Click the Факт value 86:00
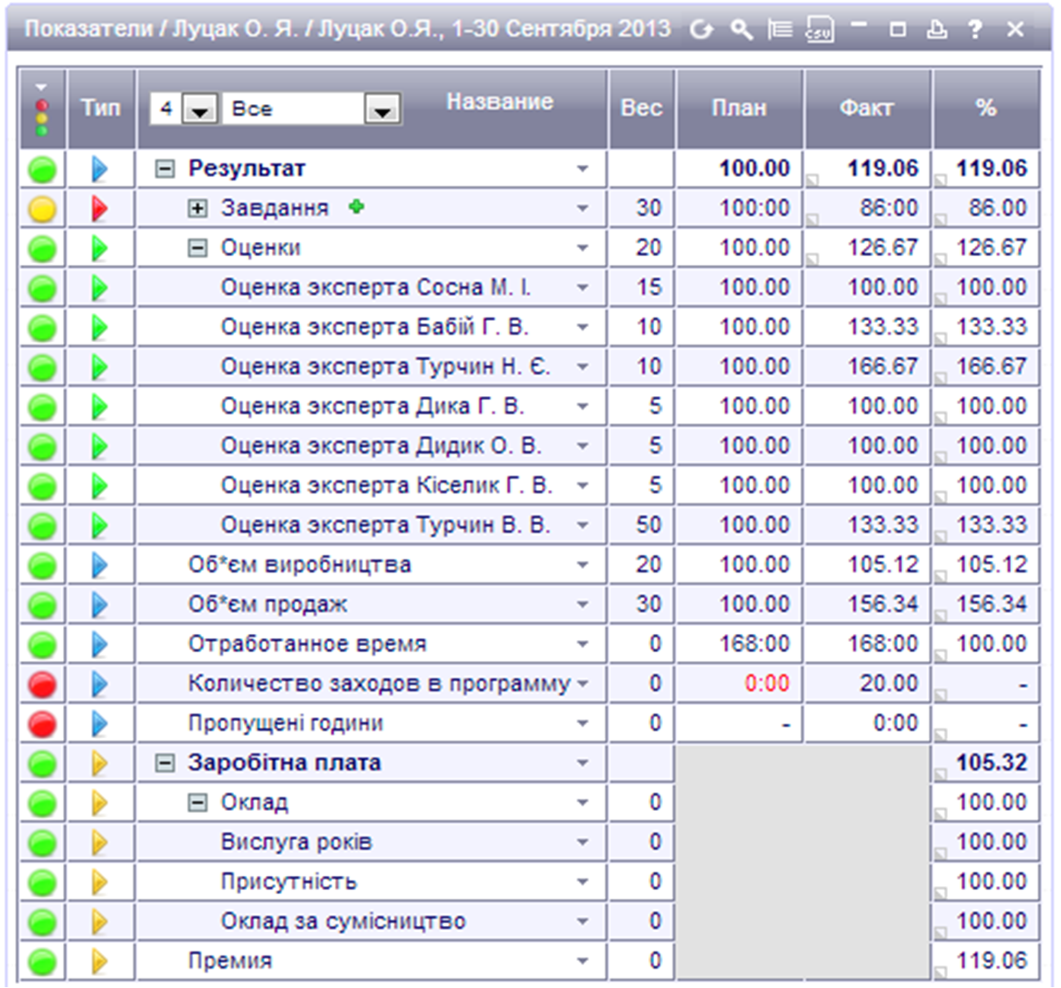Viewport: 1061px width, 988px height. 888,209
